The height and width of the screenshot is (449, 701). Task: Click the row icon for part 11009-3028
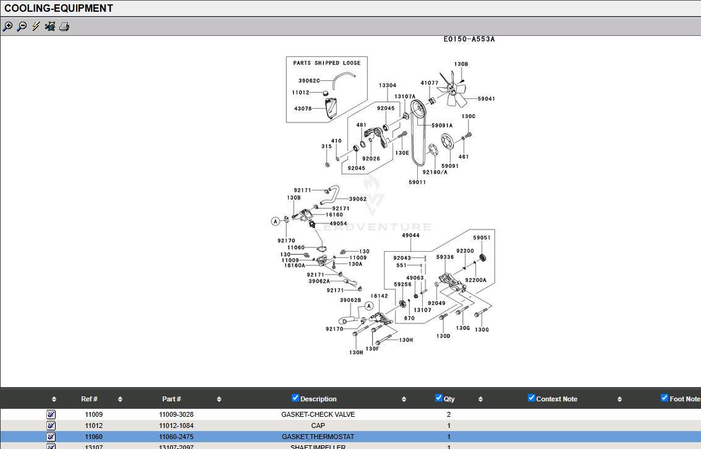point(51,414)
